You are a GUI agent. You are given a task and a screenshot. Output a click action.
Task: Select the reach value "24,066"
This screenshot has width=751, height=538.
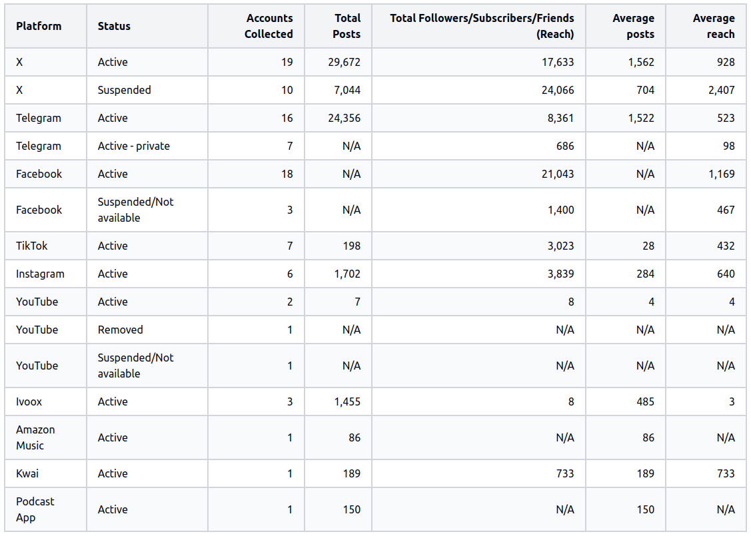(558, 90)
